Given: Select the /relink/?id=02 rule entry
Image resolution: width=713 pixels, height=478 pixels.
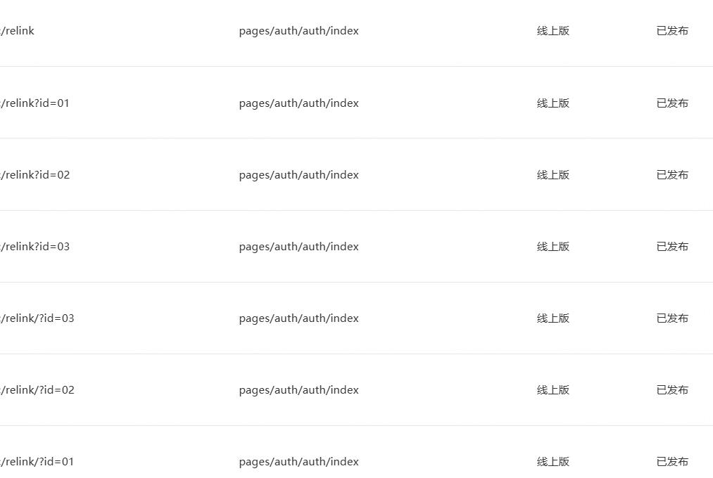Looking at the screenshot, I should tap(37, 390).
